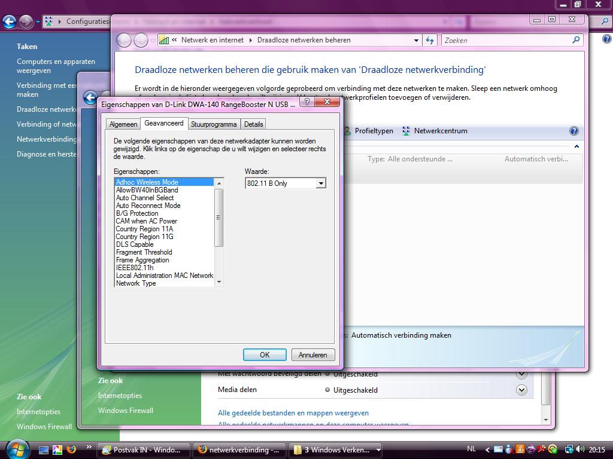Open Internetopties in the rearmost window sidebar

point(38,411)
